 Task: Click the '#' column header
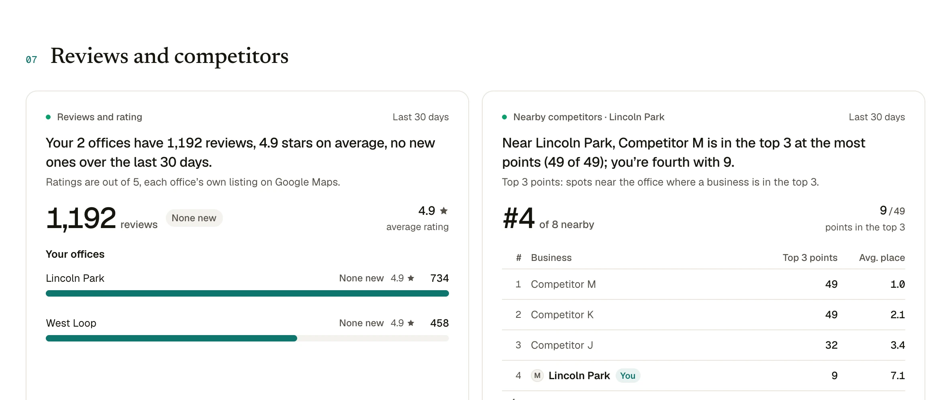click(x=518, y=258)
